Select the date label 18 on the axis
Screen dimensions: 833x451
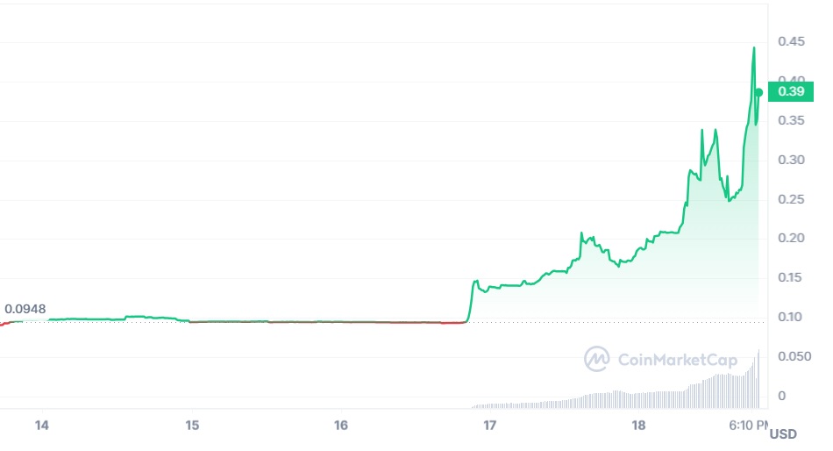[638, 425]
